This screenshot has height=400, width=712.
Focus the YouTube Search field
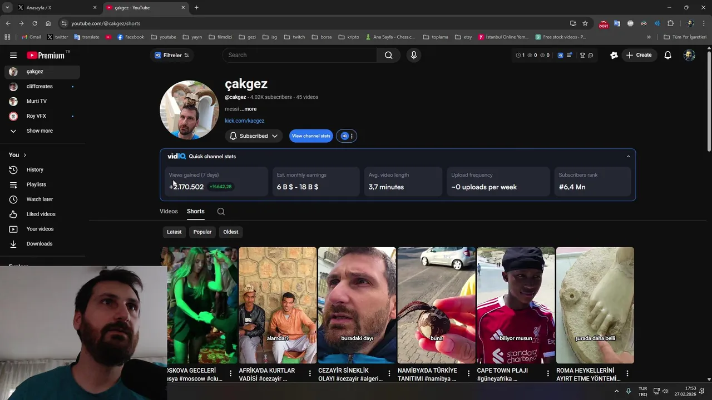click(x=300, y=55)
